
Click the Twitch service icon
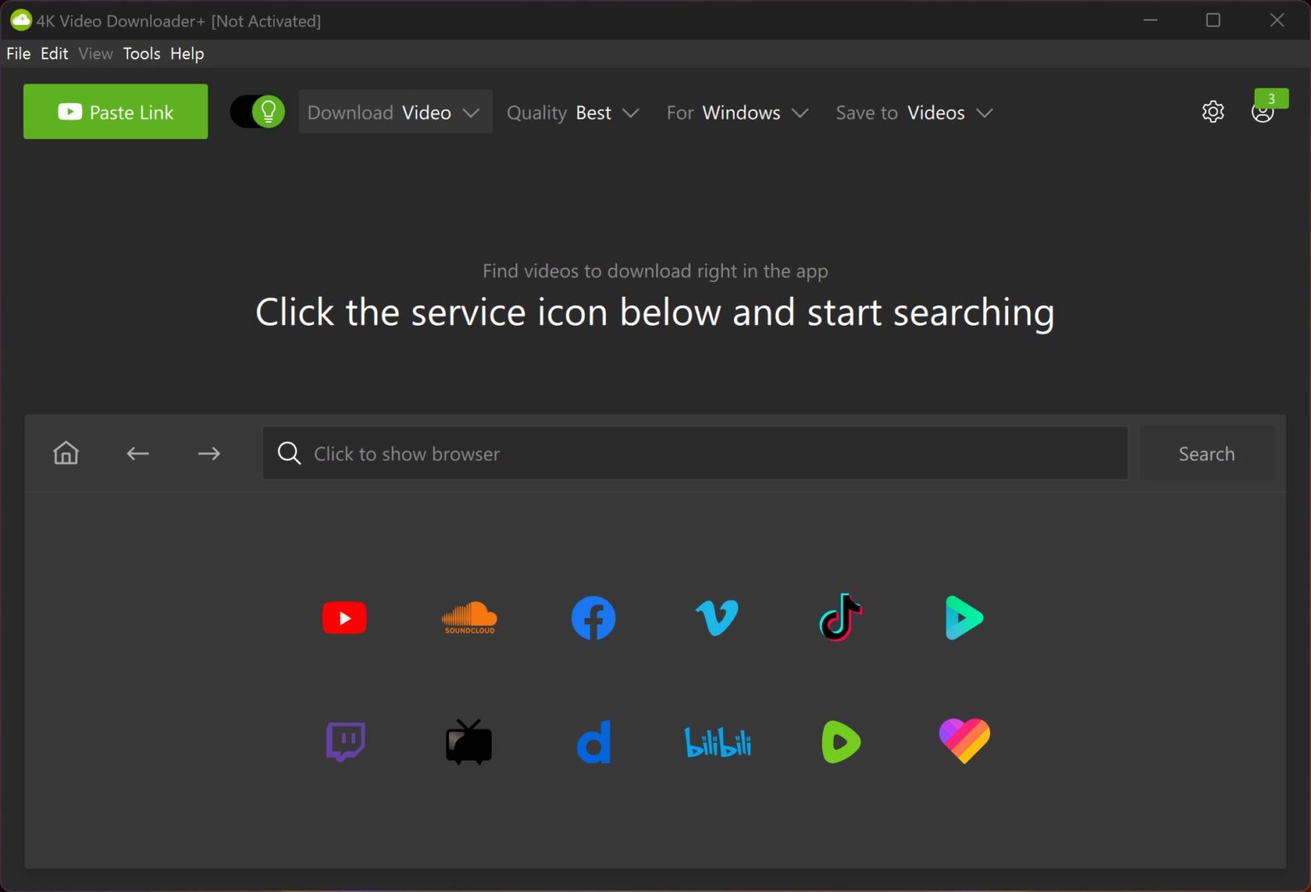point(344,741)
